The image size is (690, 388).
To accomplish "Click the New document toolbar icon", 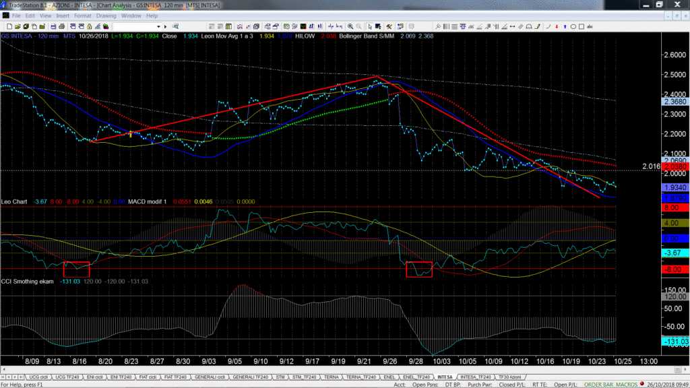I will pos(9,26).
